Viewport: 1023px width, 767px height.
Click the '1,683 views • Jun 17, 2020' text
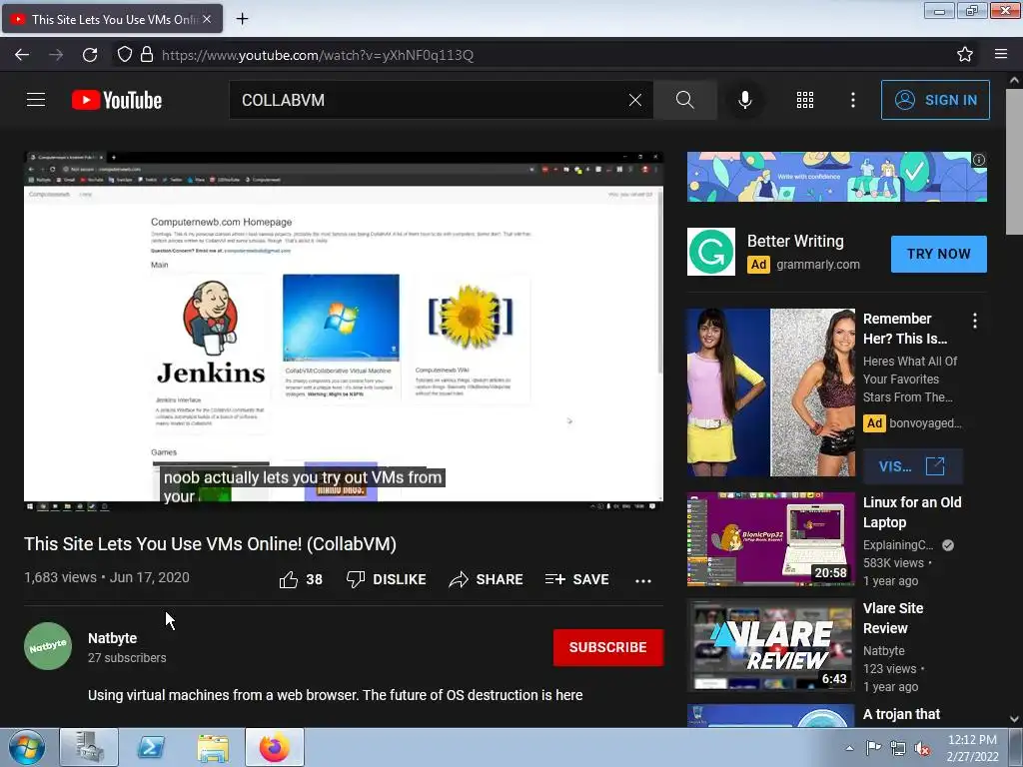(x=107, y=577)
